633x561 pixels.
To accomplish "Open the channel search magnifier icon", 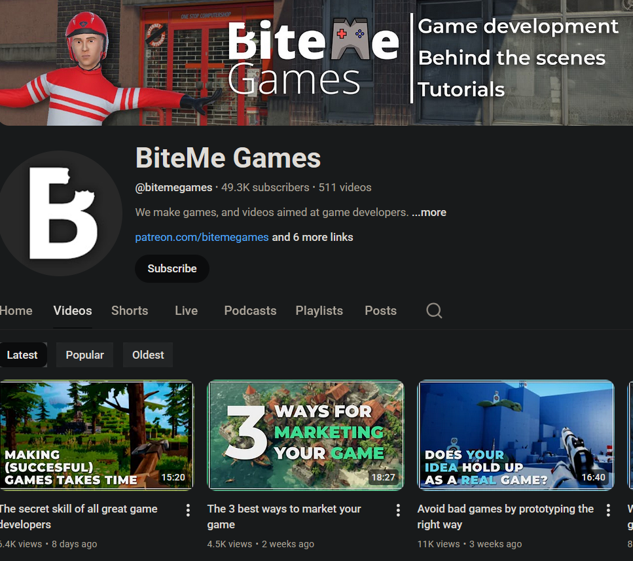I will (x=434, y=310).
